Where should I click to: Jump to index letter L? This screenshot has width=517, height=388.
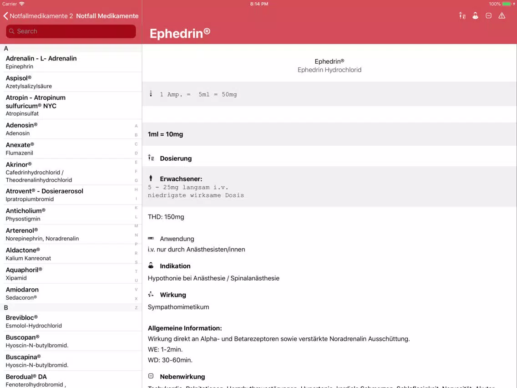click(x=136, y=217)
